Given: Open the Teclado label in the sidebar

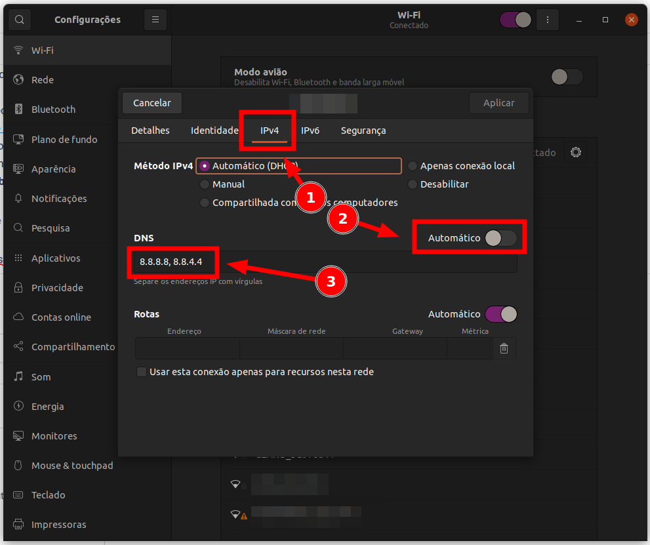Looking at the screenshot, I should (x=48, y=495).
